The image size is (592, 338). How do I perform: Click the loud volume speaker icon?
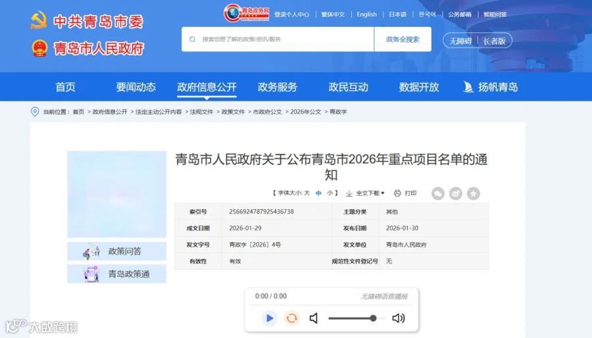click(x=399, y=318)
